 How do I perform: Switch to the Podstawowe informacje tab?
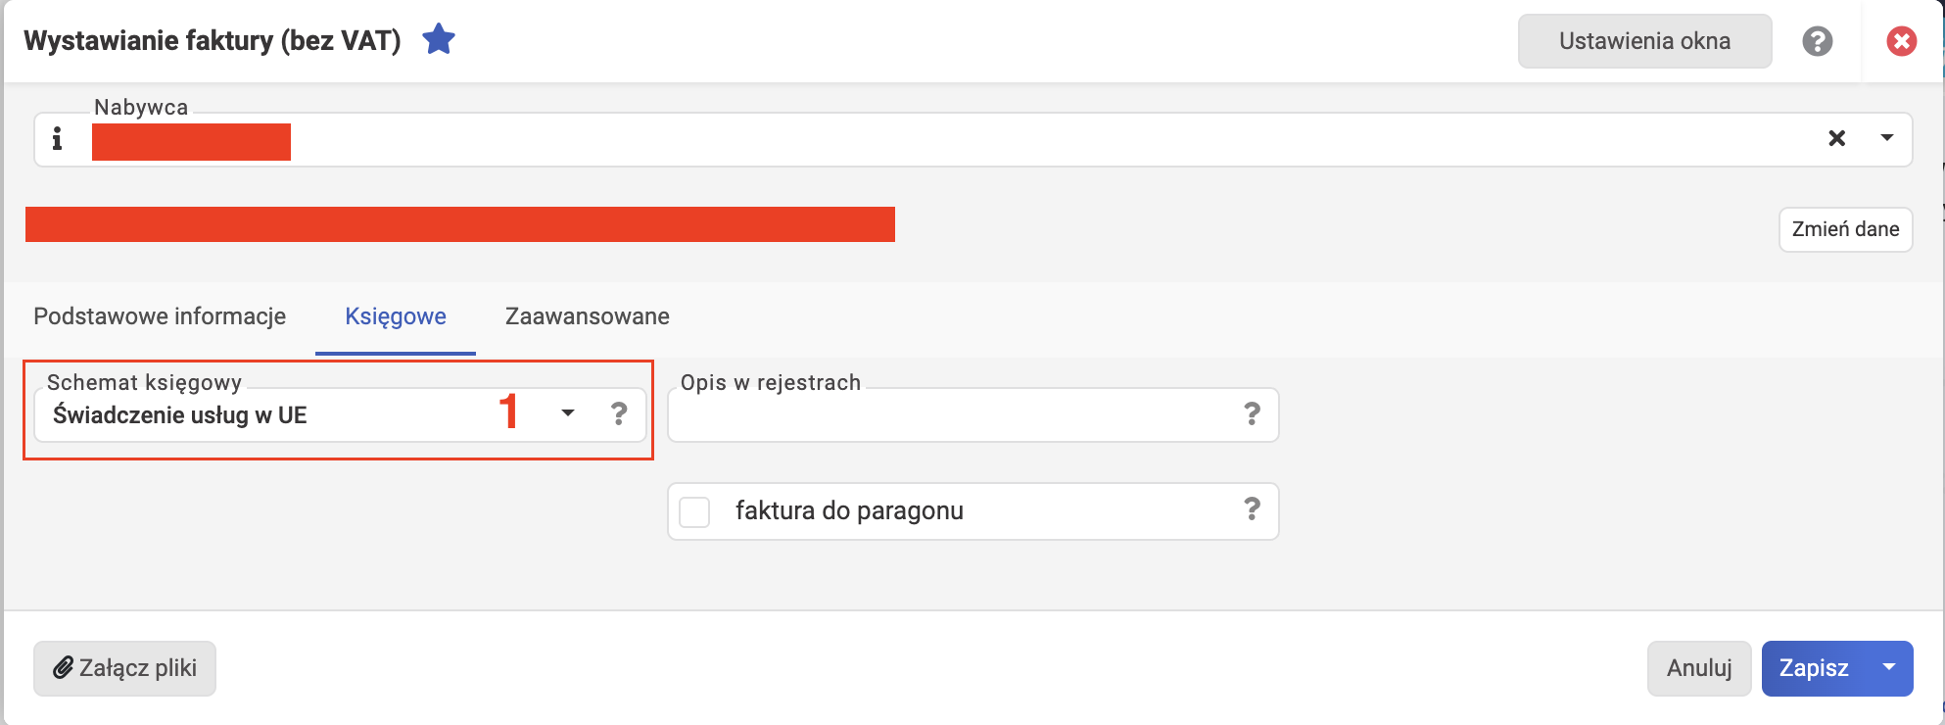point(160,316)
